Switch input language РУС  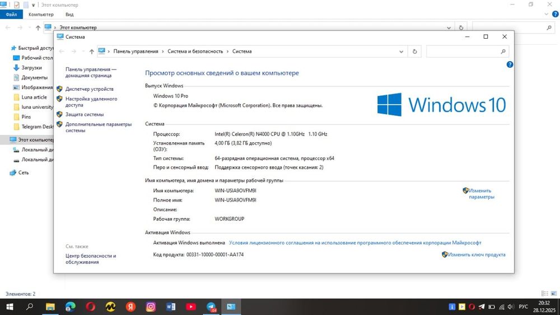(523, 307)
